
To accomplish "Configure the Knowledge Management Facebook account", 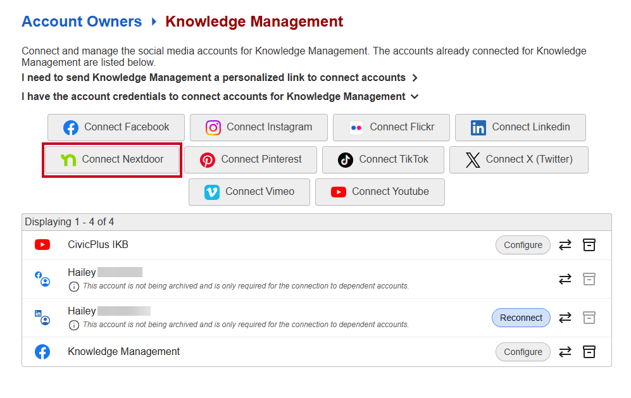I will (x=523, y=352).
